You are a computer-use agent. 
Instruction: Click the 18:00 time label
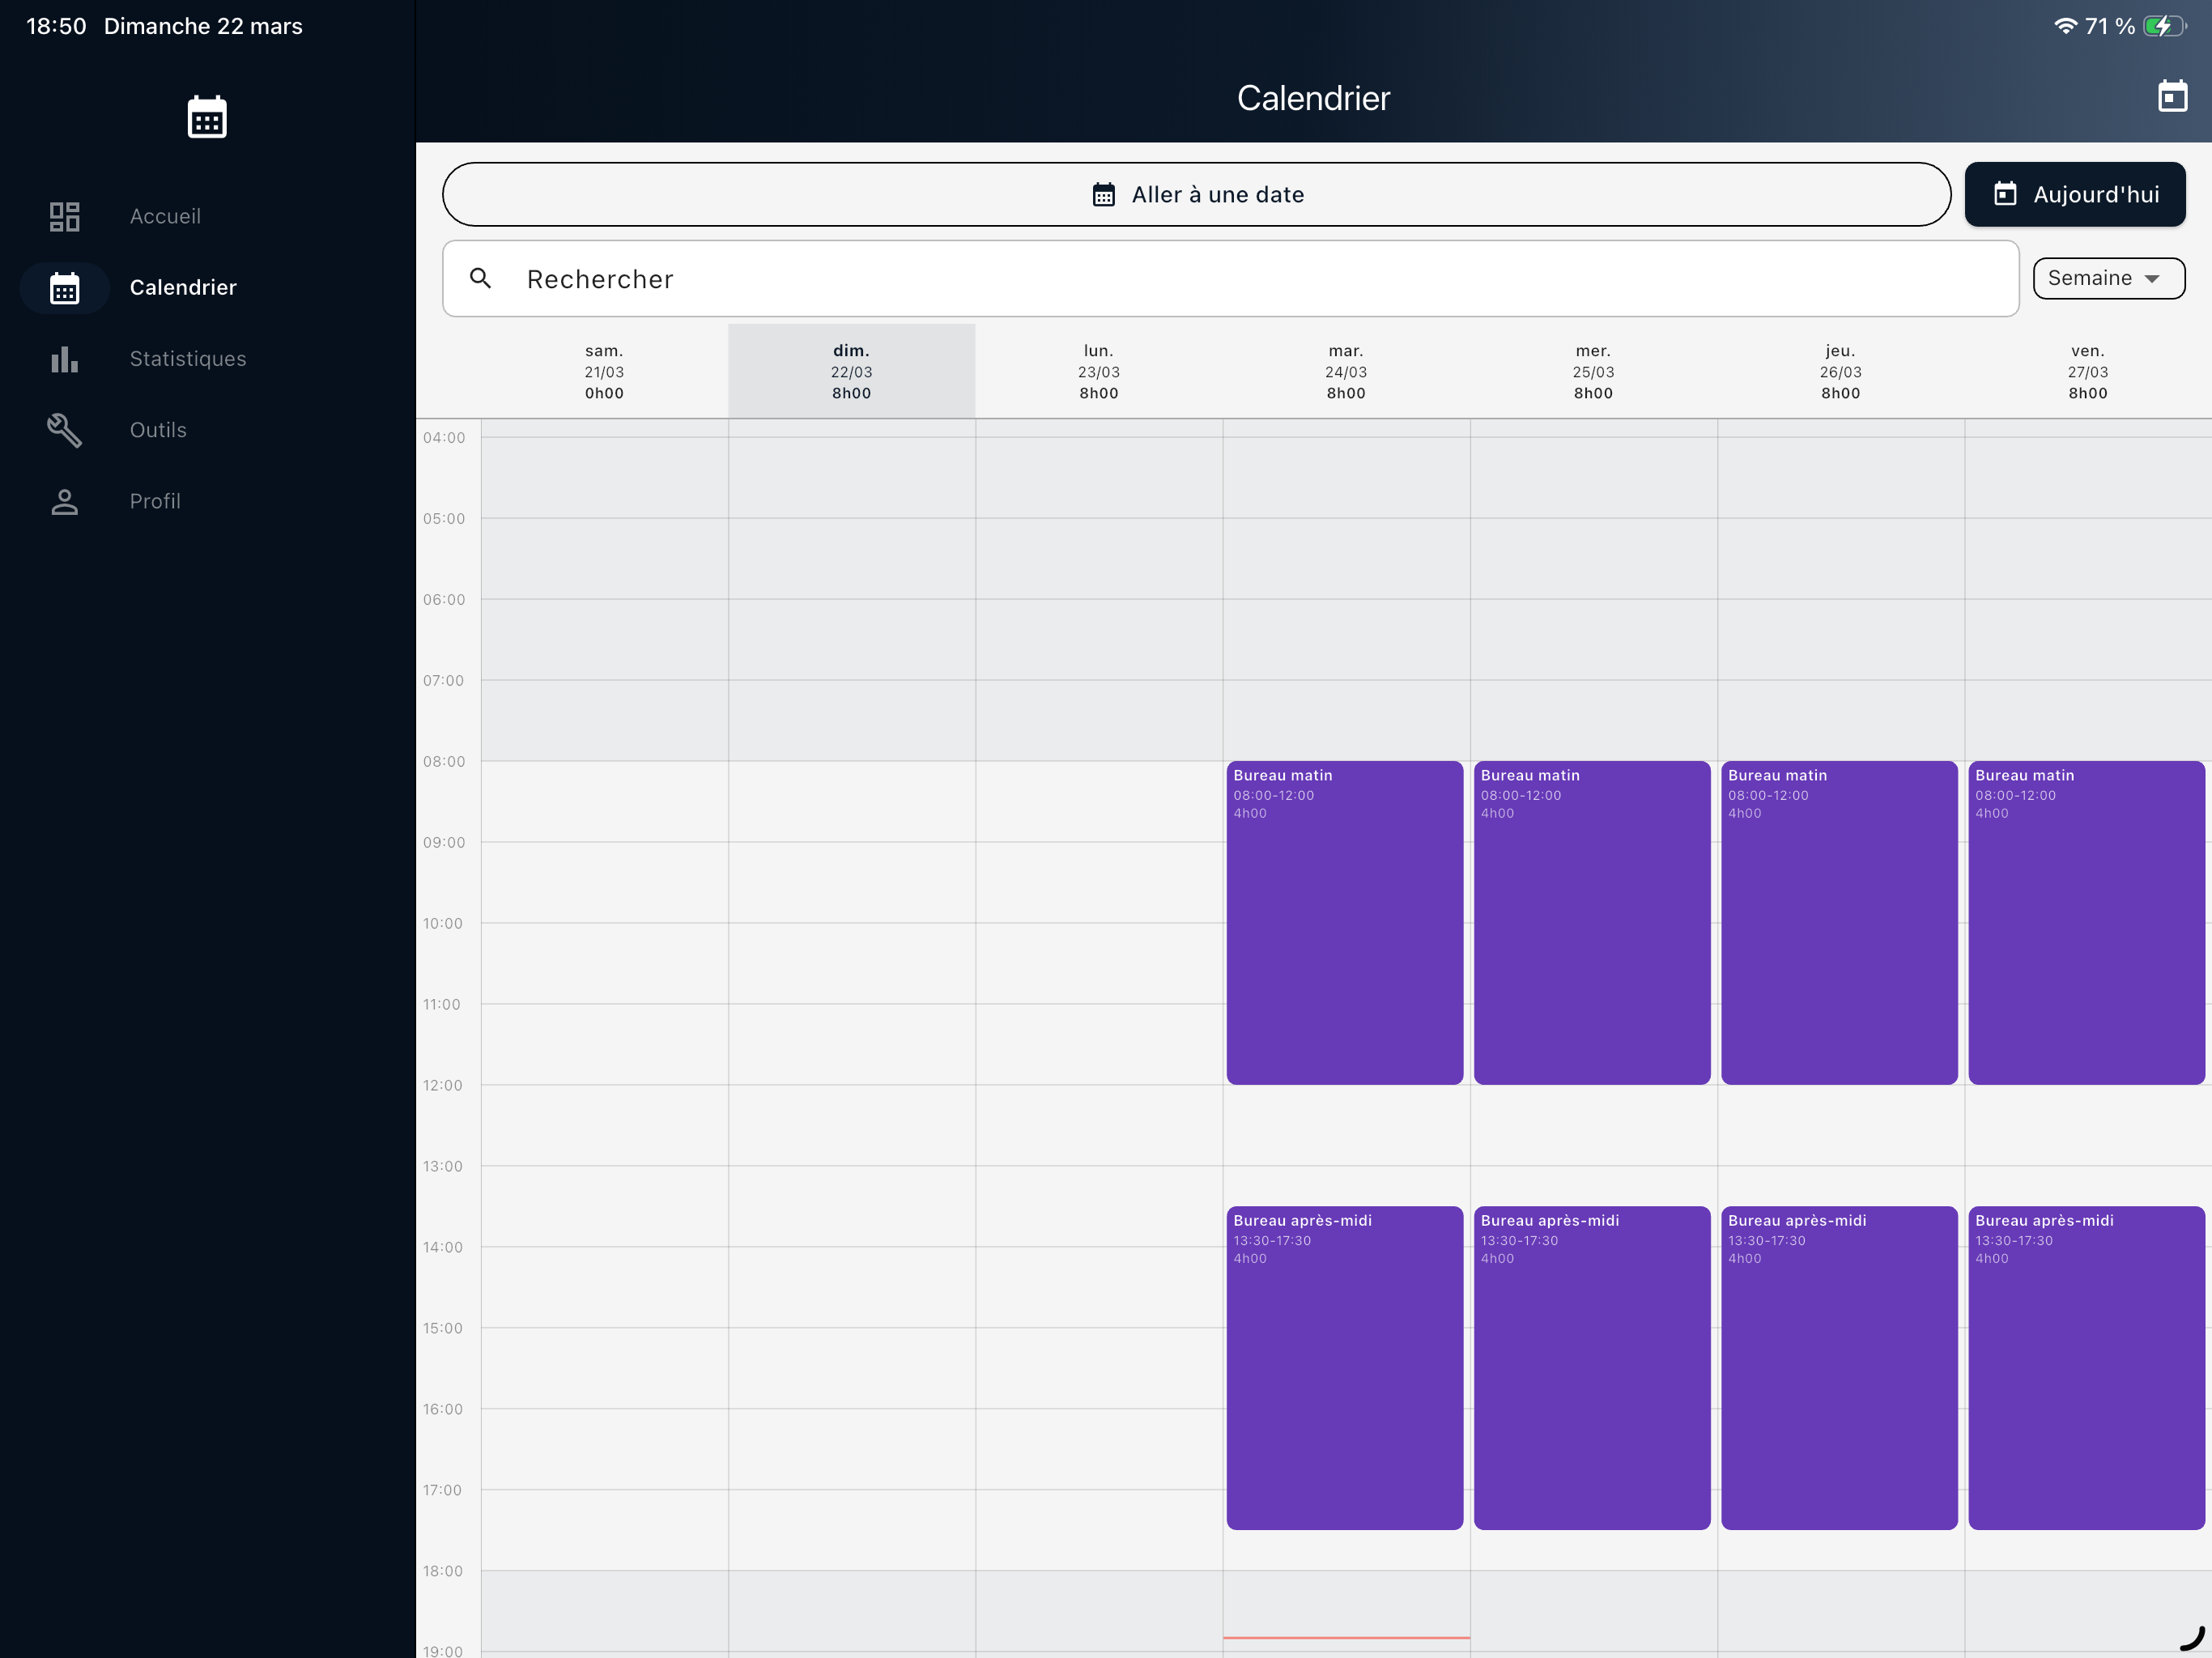443,1571
